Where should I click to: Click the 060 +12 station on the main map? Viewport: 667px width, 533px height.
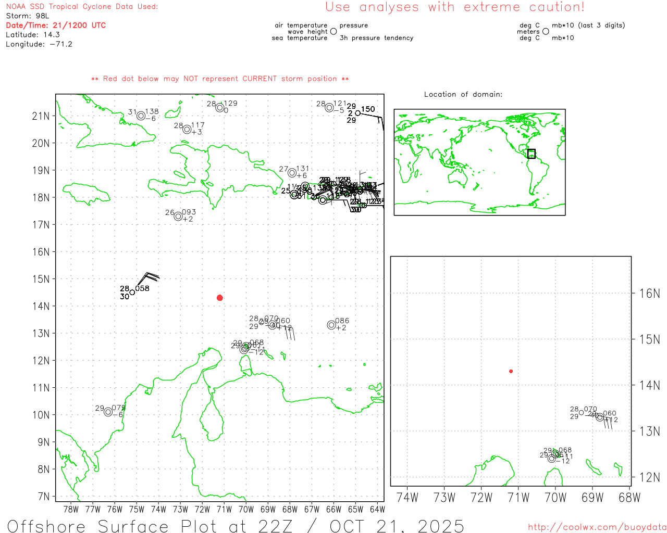tap(272, 325)
